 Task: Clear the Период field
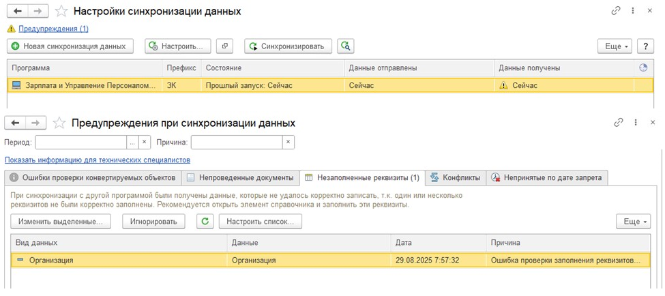pyautogui.click(x=145, y=143)
